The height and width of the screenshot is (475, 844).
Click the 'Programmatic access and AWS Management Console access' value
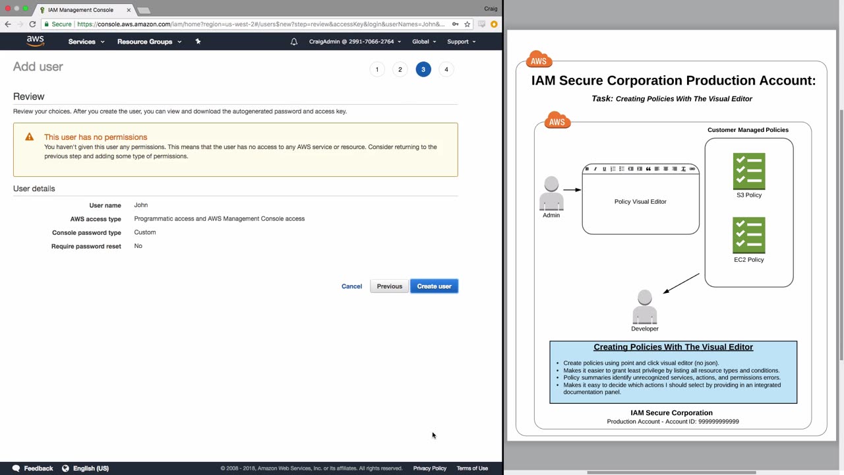click(220, 218)
